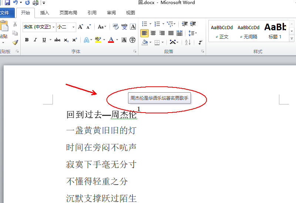Select the Format Painter brush

pyautogui.click(x=15, y=42)
